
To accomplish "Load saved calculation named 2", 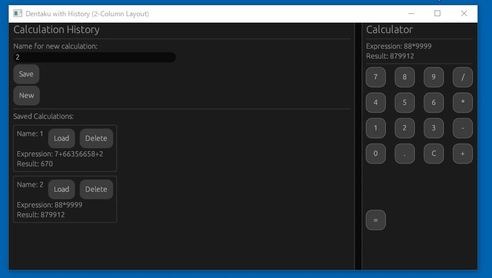I will pos(62,189).
